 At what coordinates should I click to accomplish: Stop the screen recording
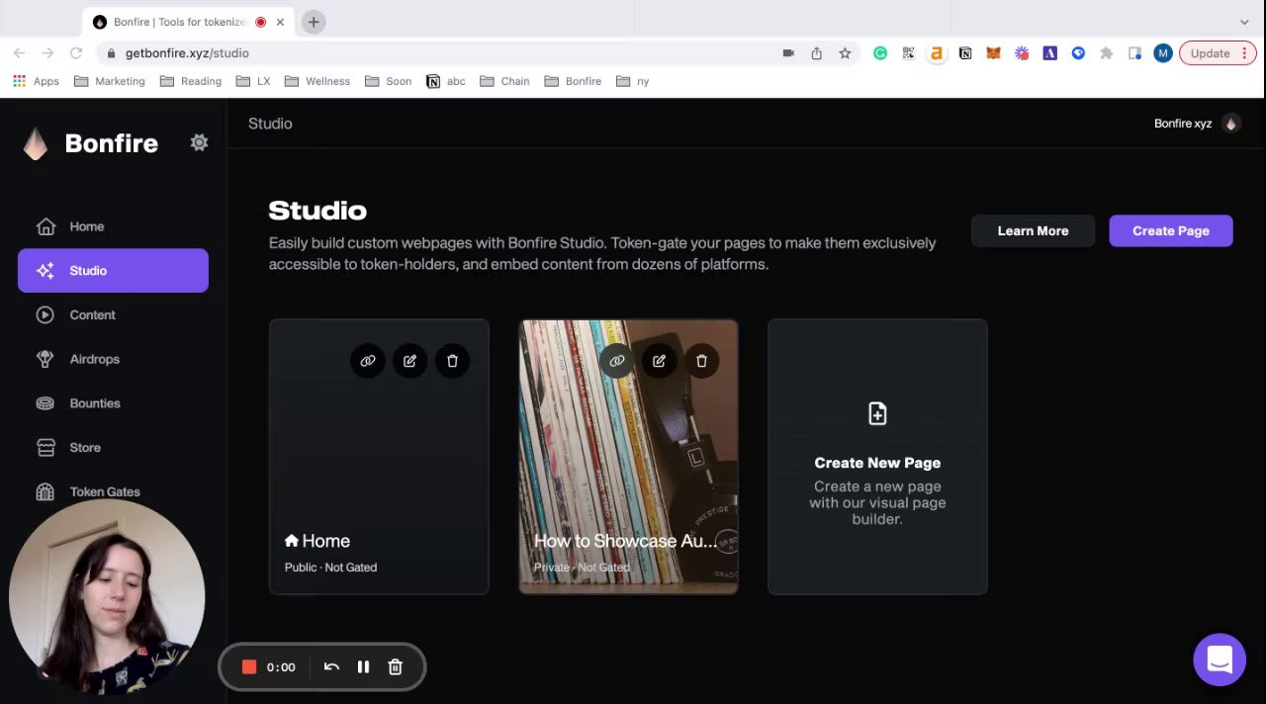coord(249,667)
